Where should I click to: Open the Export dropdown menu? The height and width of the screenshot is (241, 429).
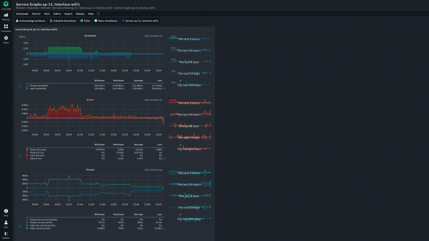[68, 13]
